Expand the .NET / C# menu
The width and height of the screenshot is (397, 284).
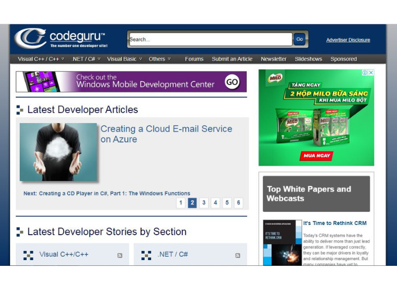click(x=86, y=59)
